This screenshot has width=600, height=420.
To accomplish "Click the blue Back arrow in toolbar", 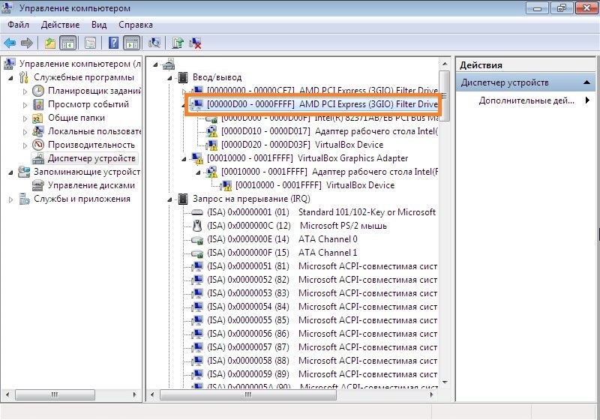I will (x=10, y=43).
